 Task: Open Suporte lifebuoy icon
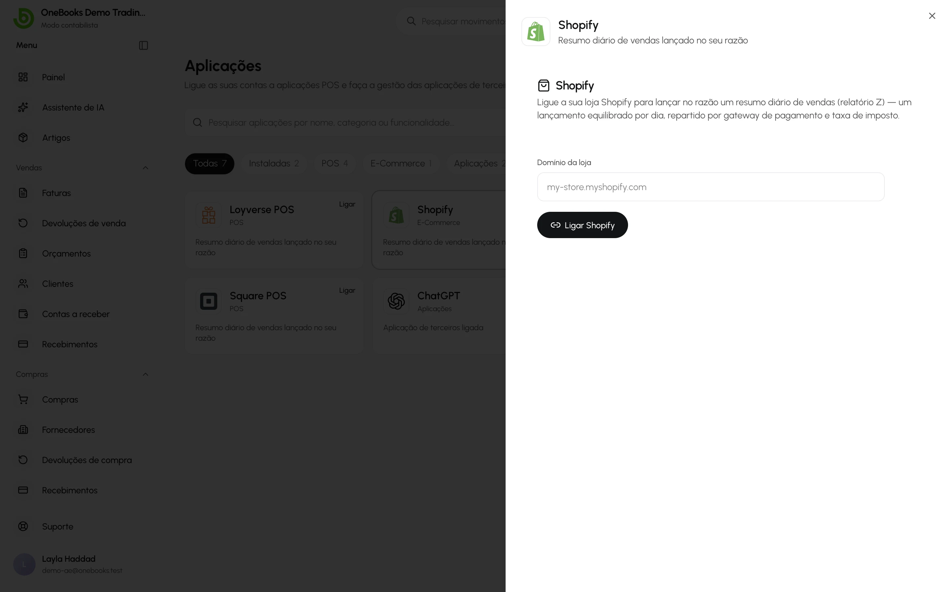point(23,526)
